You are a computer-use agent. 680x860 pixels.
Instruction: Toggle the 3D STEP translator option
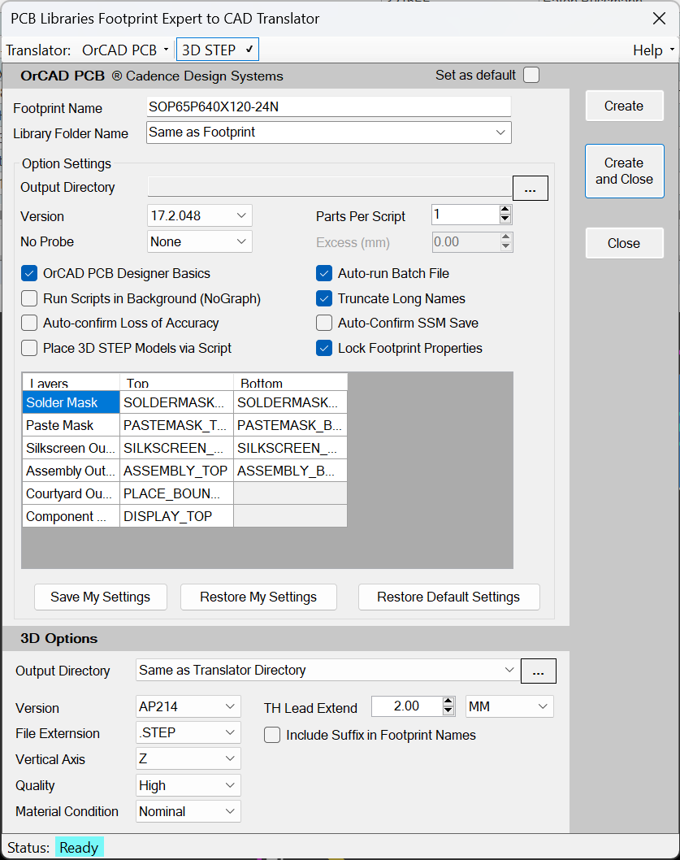[217, 50]
